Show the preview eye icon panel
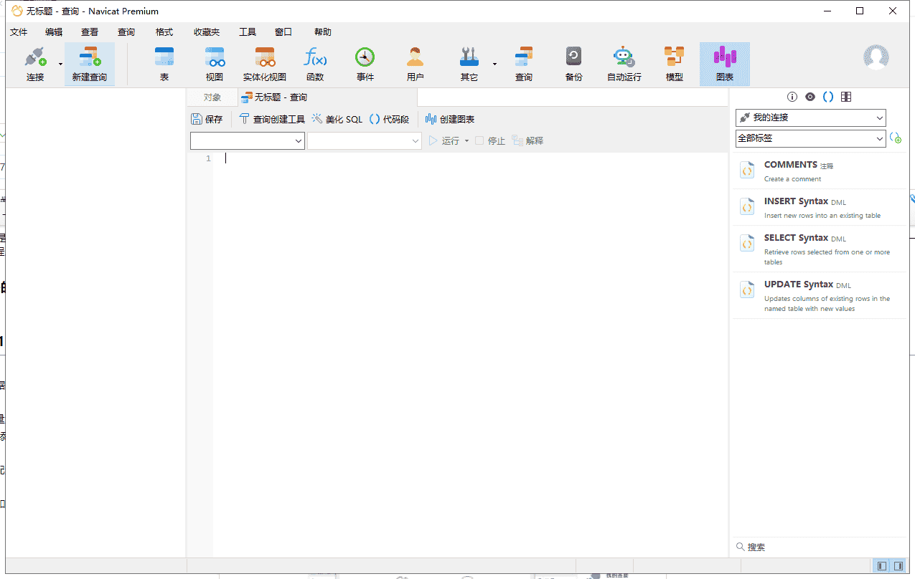Image resolution: width=915 pixels, height=579 pixels. pos(810,97)
